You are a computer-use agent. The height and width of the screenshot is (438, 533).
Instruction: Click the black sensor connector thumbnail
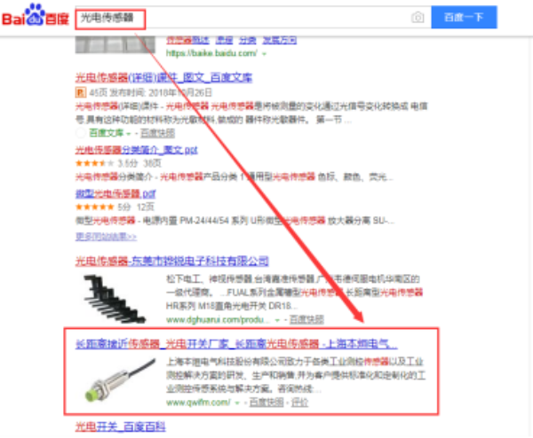[x=115, y=299]
